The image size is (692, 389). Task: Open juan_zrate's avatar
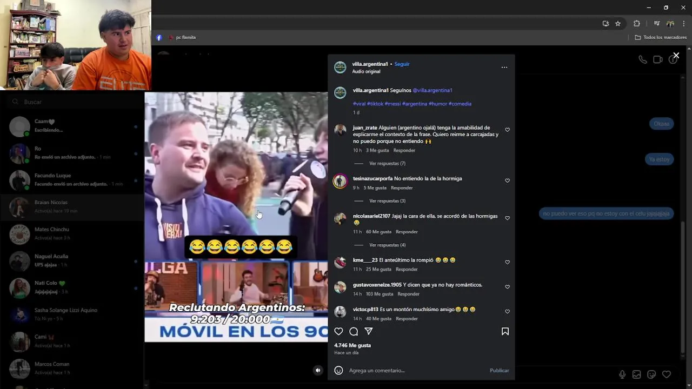(x=340, y=130)
